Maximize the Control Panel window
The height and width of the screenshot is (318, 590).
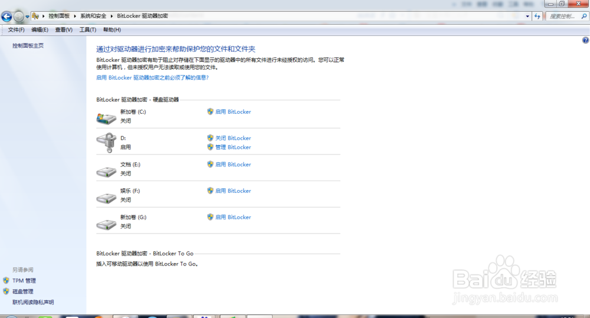tap(562, 4)
